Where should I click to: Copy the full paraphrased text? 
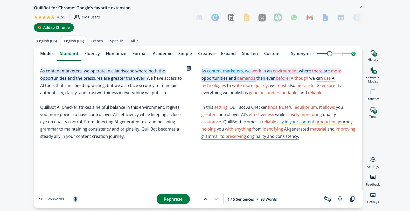pos(352,199)
